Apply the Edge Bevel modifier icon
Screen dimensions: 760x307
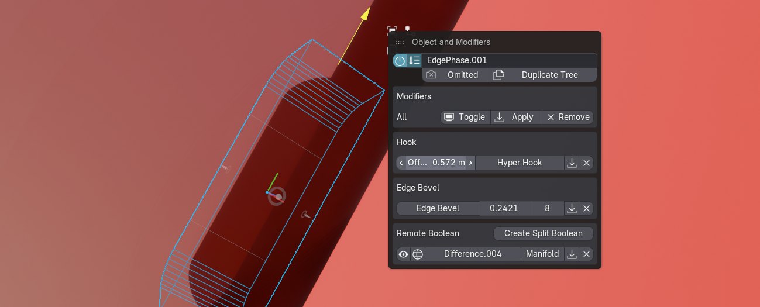[572, 208]
